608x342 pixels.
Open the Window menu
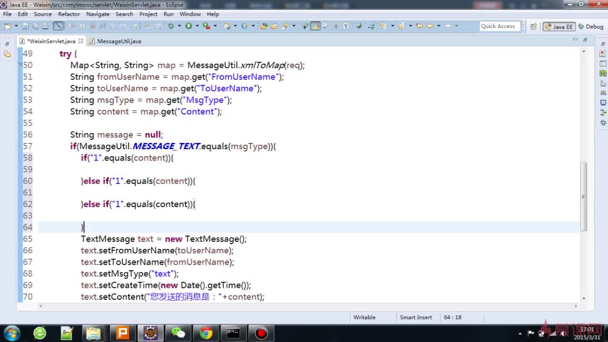click(190, 14)
